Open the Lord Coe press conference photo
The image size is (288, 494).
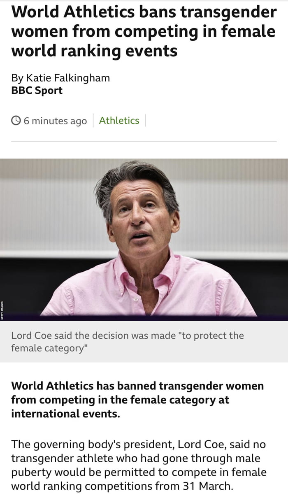point(144,239)
